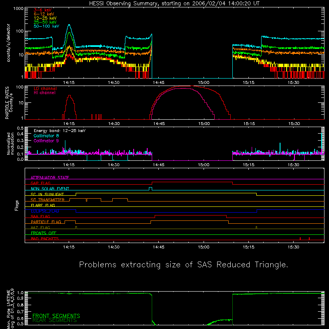329x329 pixels.
Task: Click the BAD PACKETS flag label
Action: (45, 239)
